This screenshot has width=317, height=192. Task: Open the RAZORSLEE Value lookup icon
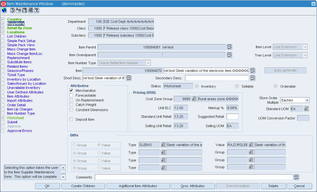(x=251, y=145)
